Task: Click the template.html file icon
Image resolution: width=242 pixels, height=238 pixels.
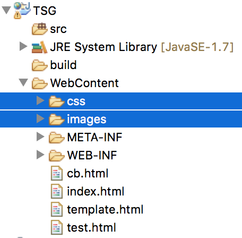Action: (57, 209)
